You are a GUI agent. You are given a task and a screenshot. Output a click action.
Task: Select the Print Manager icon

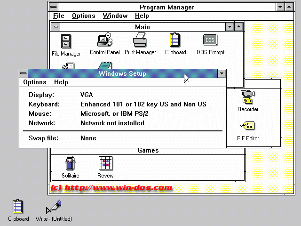point(140,41)
